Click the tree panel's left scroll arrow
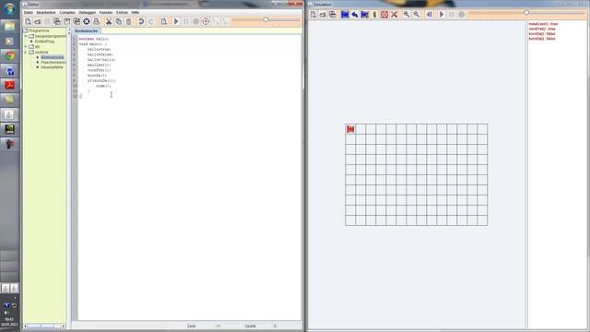This screenshot has height=332, width=590. point(26,326)
